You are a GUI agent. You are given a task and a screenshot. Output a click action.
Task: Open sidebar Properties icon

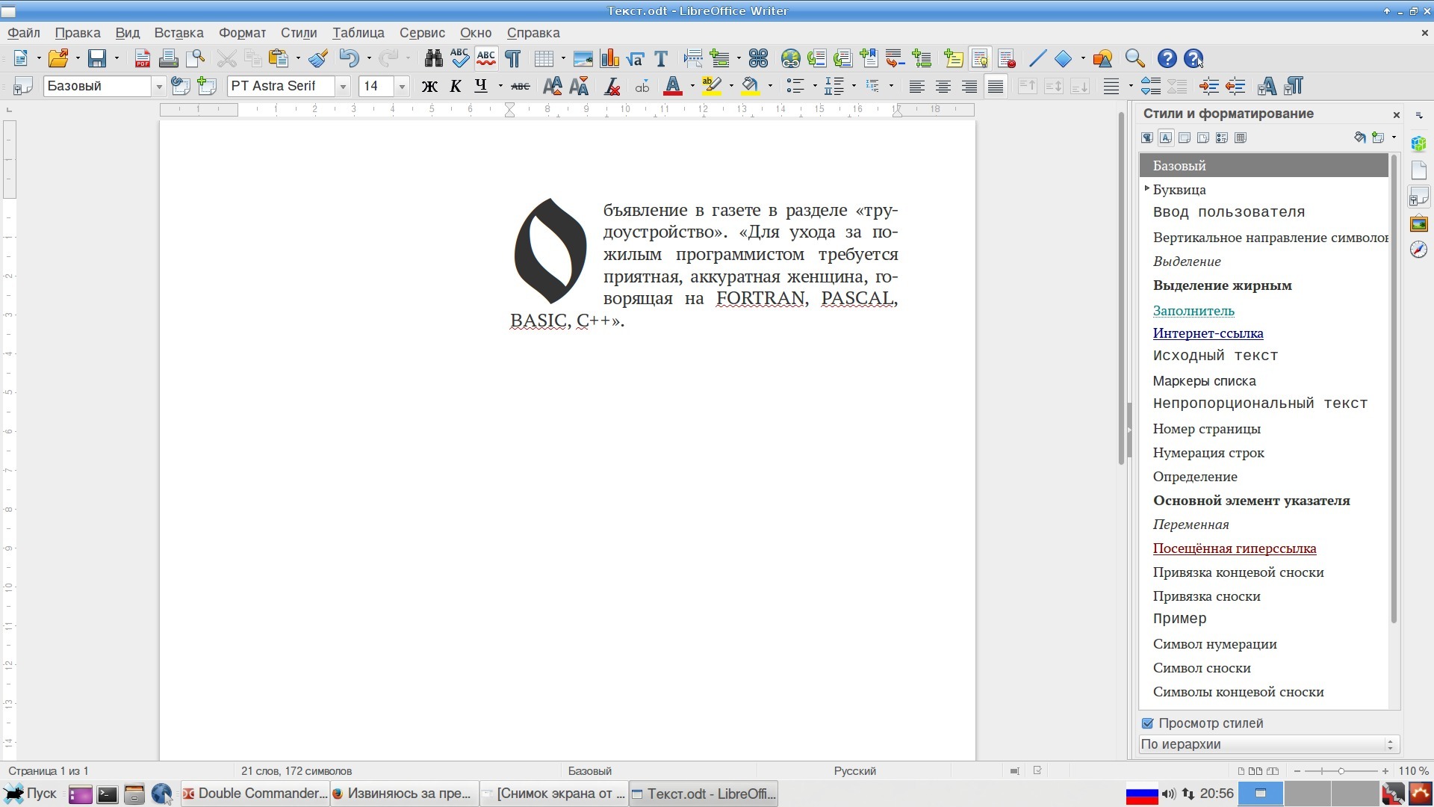1419,143
